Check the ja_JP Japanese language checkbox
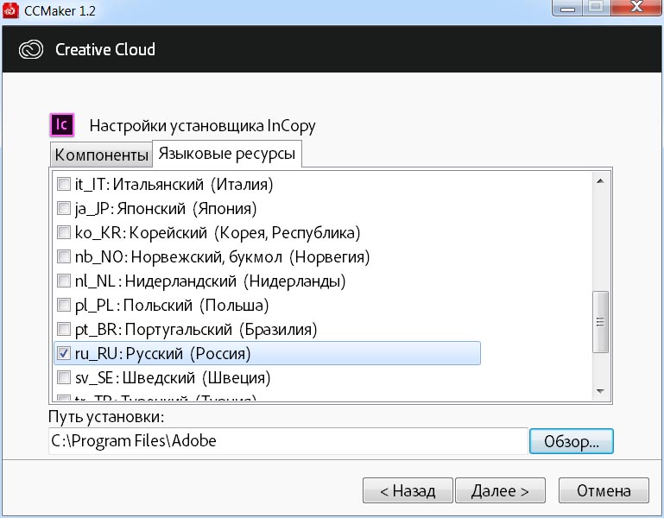 coord(64,208)
